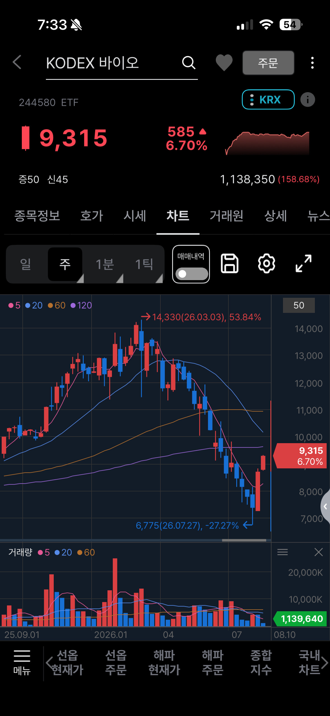The width and height of the screenshot is (330, 716).
Task: Show stock info via the i icon
Action: coord(308,100)
